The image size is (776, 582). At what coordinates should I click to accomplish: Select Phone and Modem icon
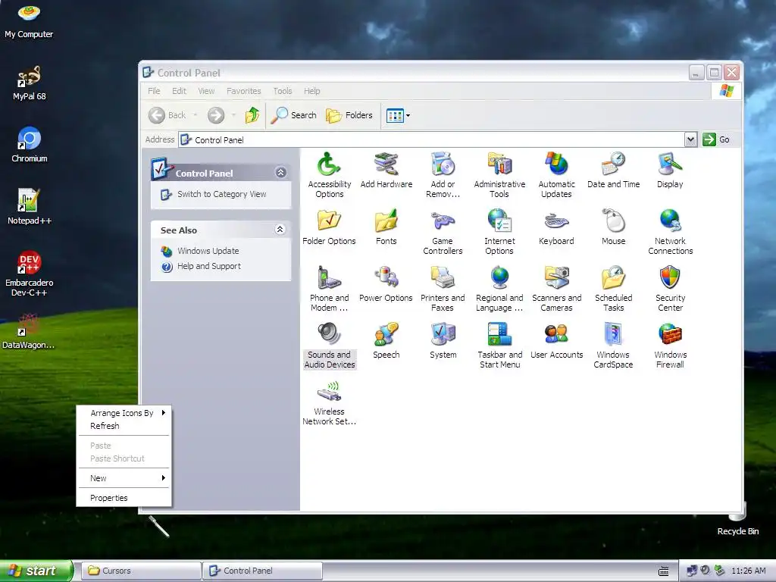click(x=329, y=289)
